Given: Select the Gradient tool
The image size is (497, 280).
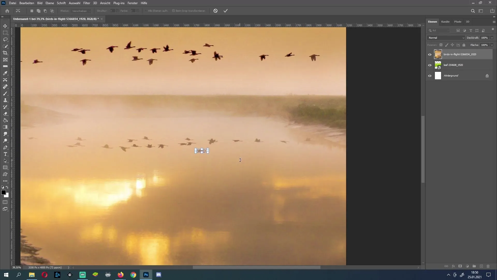Looking at the screenshot, I should pyautogui.click(x=5, y=127).
